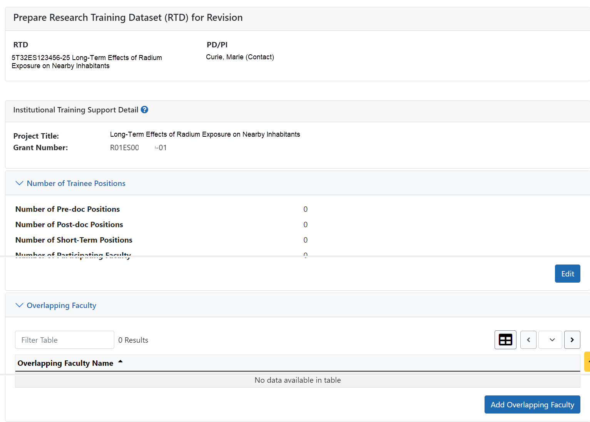Click the yellow arrow button at the right edge
Image resolution: width=590 pixels, height=422 pixels.
(x=587, y=361)
